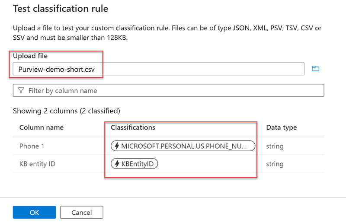The height and width of the screenshot is (223, 346).
Task: Click the Filter by column name box
Action: [x=168, y=91]
